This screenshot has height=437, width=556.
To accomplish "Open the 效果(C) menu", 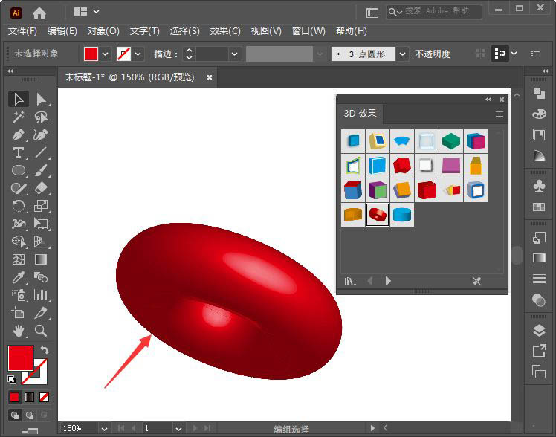I will (x=225, y=31).
